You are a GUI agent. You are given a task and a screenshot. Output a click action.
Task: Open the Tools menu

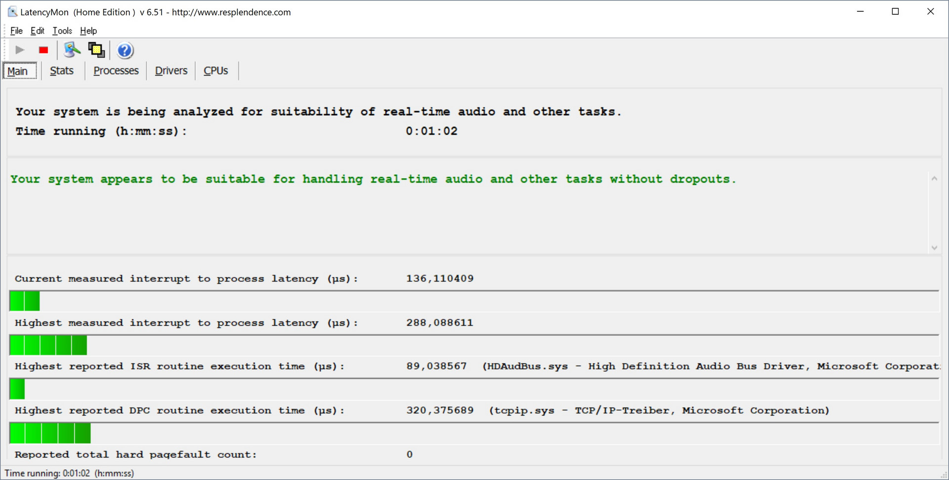(62, 31)
